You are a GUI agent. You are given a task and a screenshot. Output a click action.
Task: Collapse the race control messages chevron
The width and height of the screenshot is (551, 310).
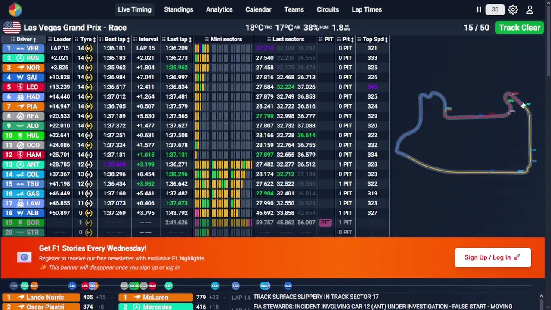[541, 296]
